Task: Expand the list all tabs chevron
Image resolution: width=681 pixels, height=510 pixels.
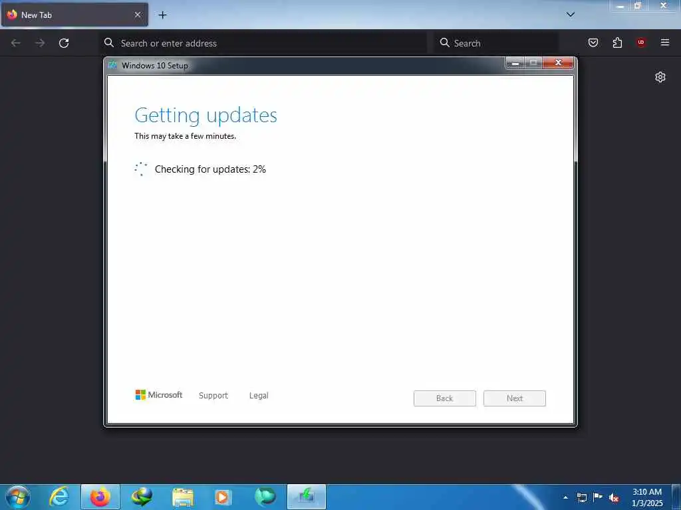Action: click(x=571, y=15)
